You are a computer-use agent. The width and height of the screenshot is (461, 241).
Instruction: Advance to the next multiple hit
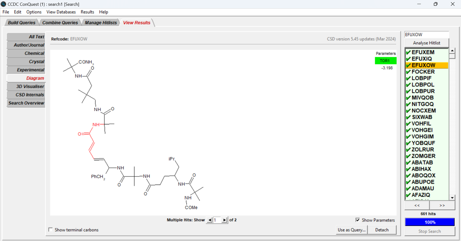225,220
